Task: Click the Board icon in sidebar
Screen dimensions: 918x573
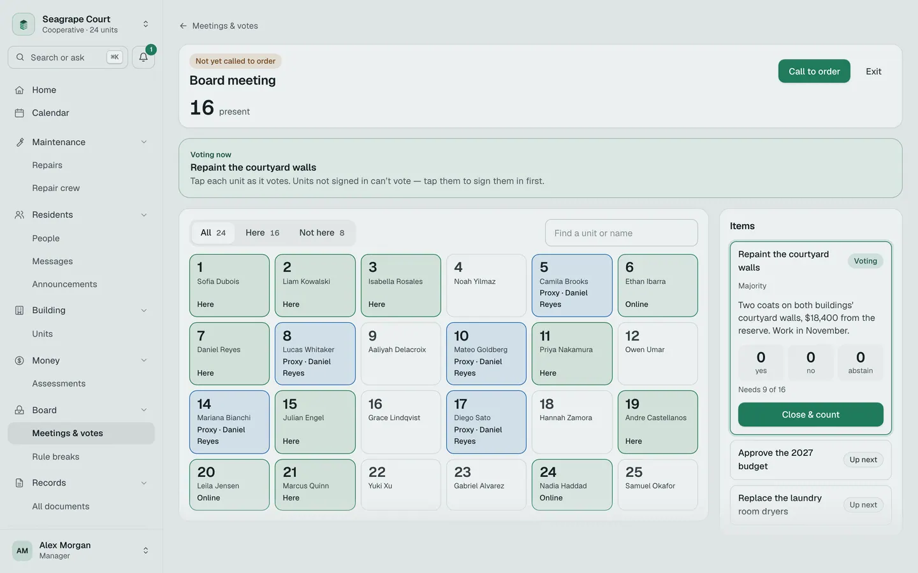Action: [20, 410]
